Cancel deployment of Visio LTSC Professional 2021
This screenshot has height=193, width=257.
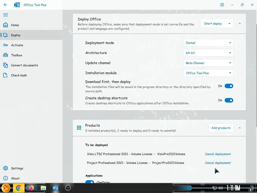pos(218,154)
